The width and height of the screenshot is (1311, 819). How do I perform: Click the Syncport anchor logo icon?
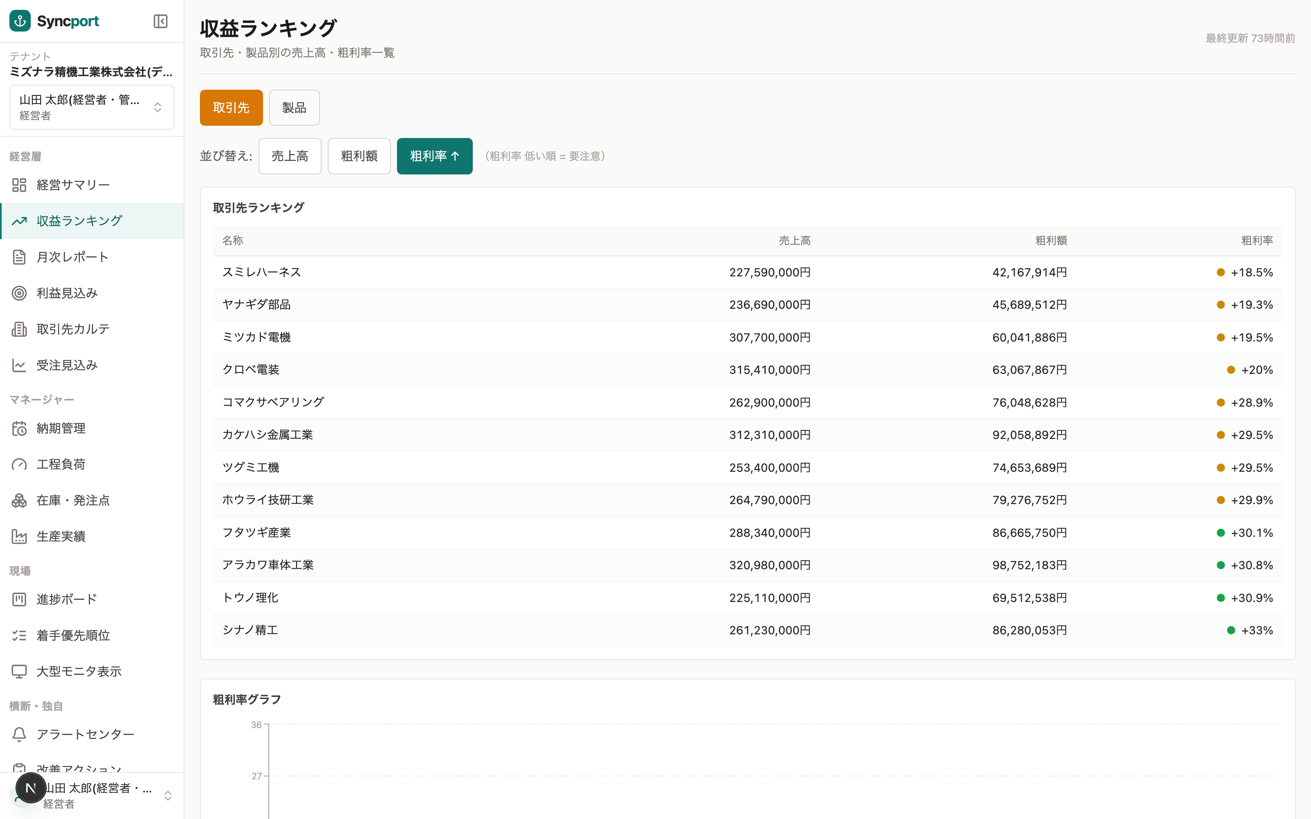(20, 21)
